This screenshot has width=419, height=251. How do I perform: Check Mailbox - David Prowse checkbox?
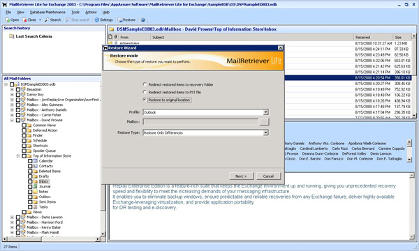point(18,120)
